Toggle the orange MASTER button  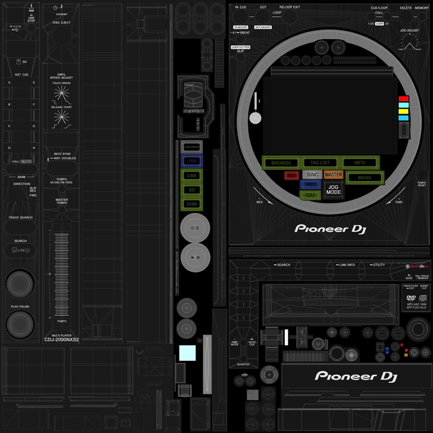point(333,174)
